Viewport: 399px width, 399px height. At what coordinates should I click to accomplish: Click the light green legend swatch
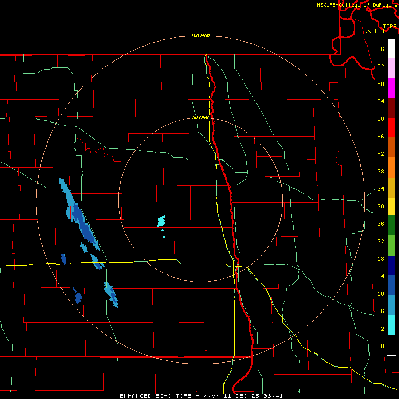tap(391, 246)
